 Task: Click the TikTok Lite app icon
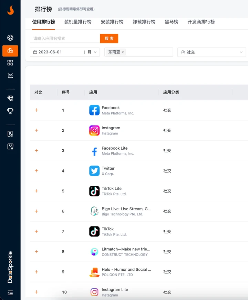[x=94, y=191]
